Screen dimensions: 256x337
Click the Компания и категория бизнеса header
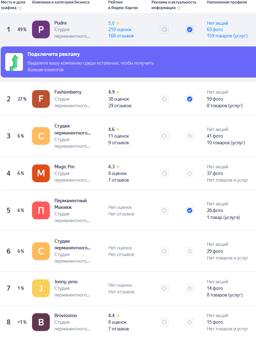(x=61, y=2)
